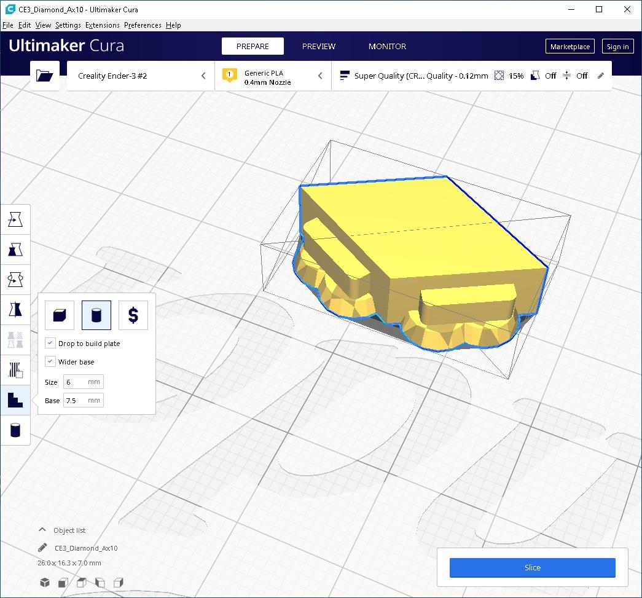
Task: Open a model file with the folder icon
Action: [44, 75]
